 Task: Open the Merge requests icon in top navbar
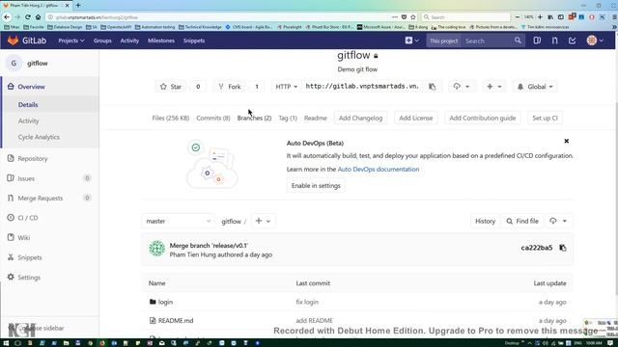coord(554,40)
